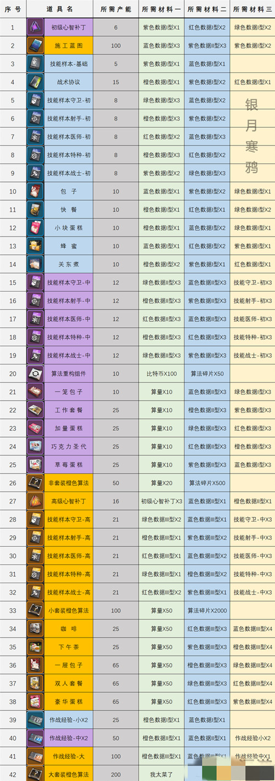275x781 pixels.
Task: Select the 小套装橙色算法 icon
Action: [35, 610]
